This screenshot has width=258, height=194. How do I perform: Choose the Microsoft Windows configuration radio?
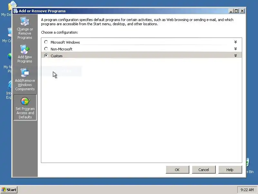click(46, 42)
